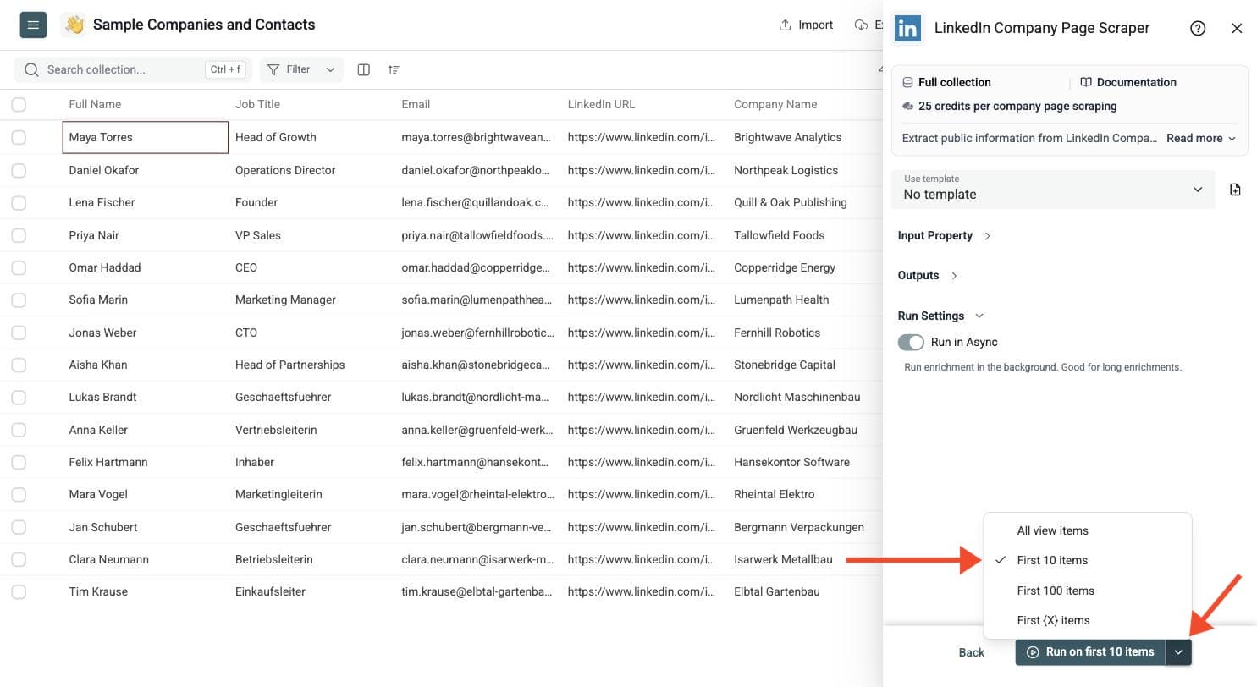This screenshot has height=687, width=1257.
Task: Click the Import button
Action: [x=806, y=25]
